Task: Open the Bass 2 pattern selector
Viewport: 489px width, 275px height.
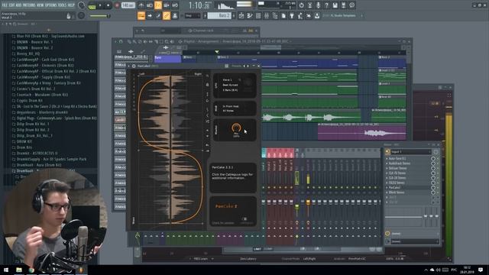Action: (x=219, y=15)
